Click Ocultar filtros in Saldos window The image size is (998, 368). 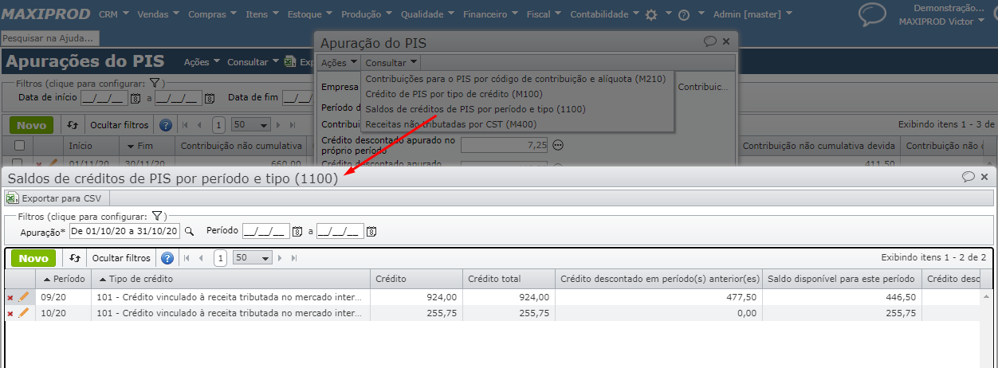coord(121,258)
